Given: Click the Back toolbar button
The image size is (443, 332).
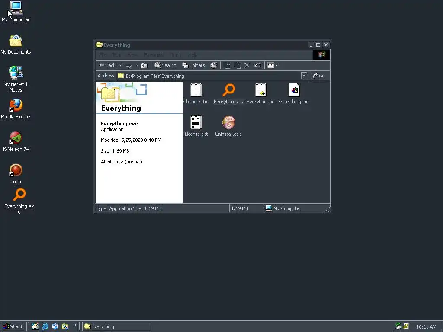Looking at the screenshot, I should [107, 66].
